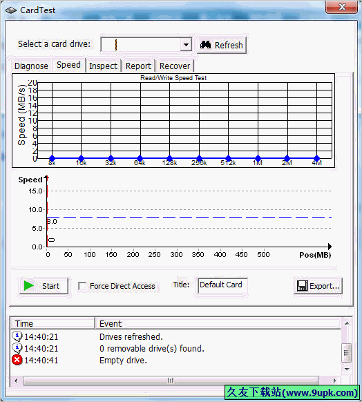Click the red error icon for Empty drive

pos(17,360)
